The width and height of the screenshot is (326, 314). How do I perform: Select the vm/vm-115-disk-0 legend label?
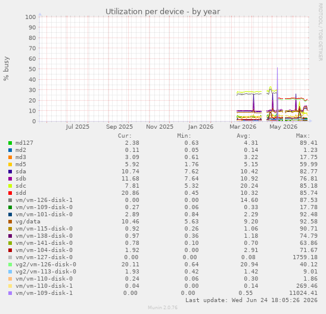coord(44,229)
